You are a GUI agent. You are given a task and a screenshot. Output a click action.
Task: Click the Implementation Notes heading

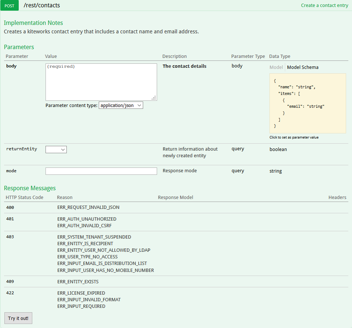click(x=33, y=23)
